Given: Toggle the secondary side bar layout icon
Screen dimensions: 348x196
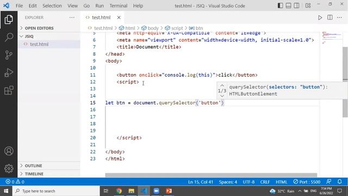Looking at the screenshot, I should (296, 5).
